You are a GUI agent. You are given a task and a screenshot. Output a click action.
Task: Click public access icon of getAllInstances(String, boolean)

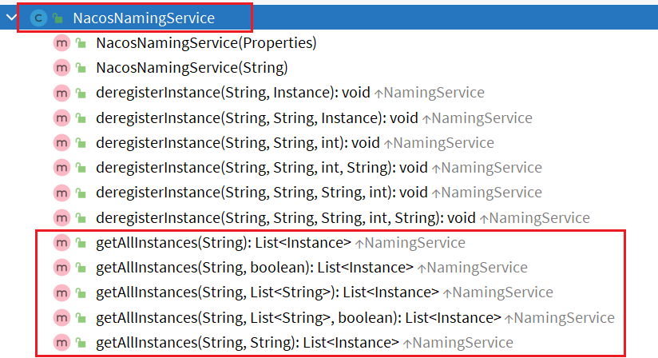pyautogui.click(x=81, y=268)
